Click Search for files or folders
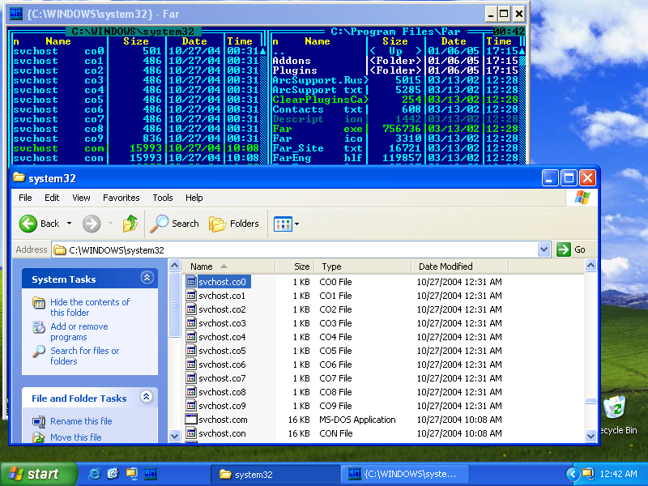The height and width of the screenshot is (486, 648). click(85, 356)
